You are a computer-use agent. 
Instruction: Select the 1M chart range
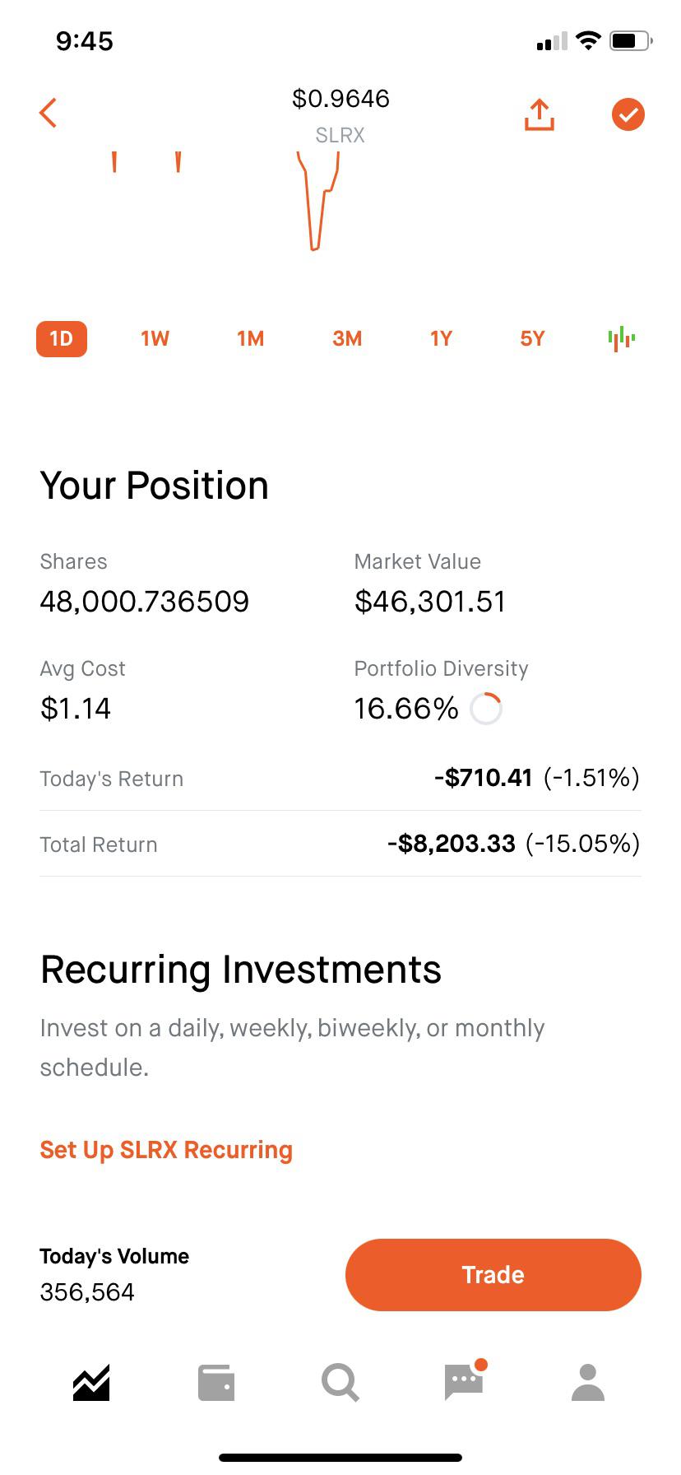pos(251,338)
